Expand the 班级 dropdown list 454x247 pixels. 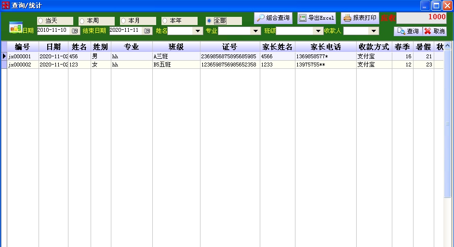pos(318,31)
